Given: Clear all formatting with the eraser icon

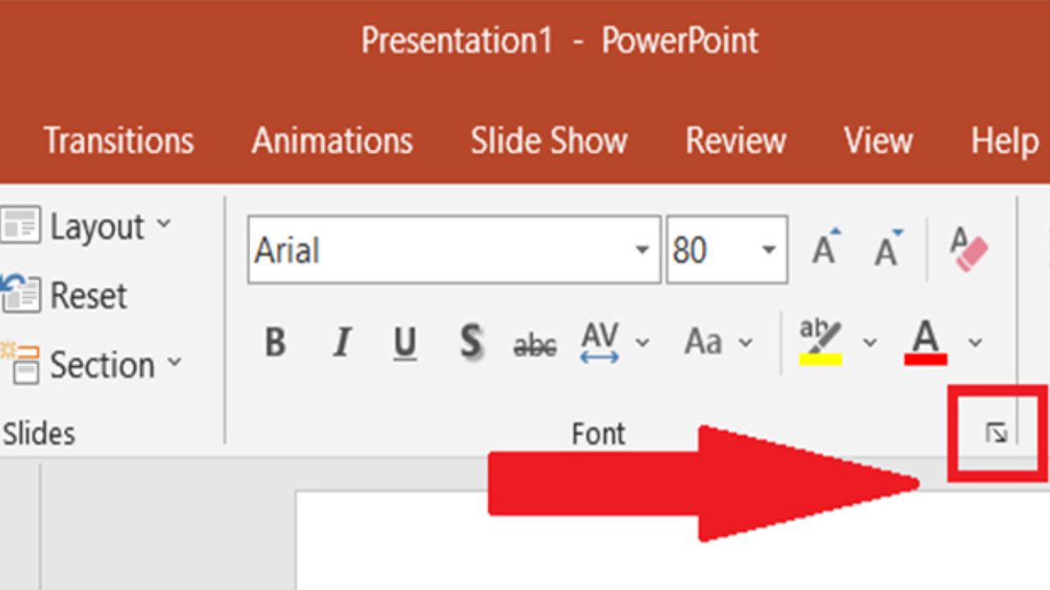Looking at the screenshot, I should (969, 248).
